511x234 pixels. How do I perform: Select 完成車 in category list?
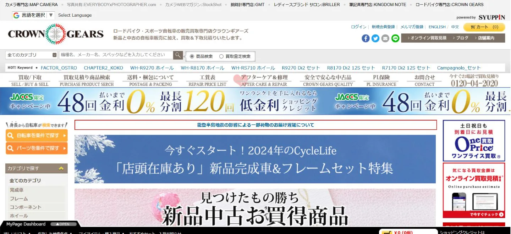(17, 190)
